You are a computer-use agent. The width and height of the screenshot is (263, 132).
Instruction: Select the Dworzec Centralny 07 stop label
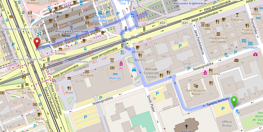click(77, 61)
